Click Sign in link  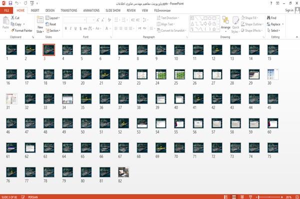click(x=289, y=10)
